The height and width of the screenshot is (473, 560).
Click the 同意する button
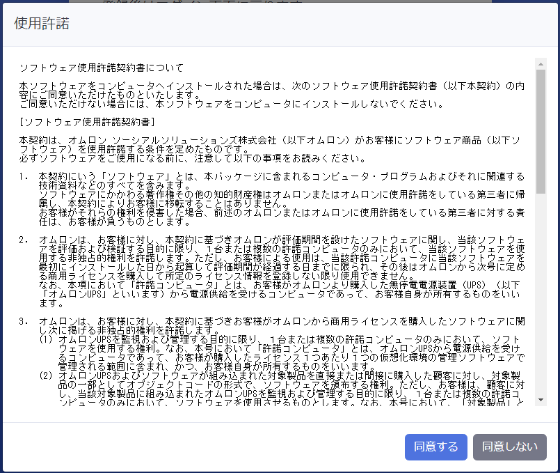435,447
